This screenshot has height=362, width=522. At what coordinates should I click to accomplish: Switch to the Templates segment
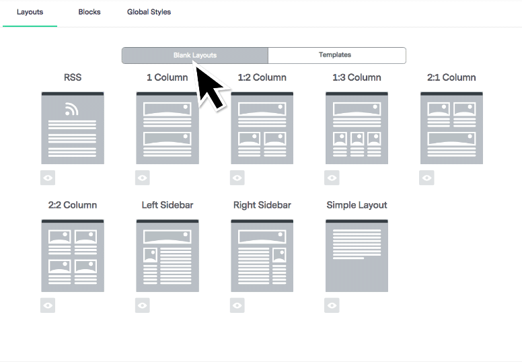point(337,55)
